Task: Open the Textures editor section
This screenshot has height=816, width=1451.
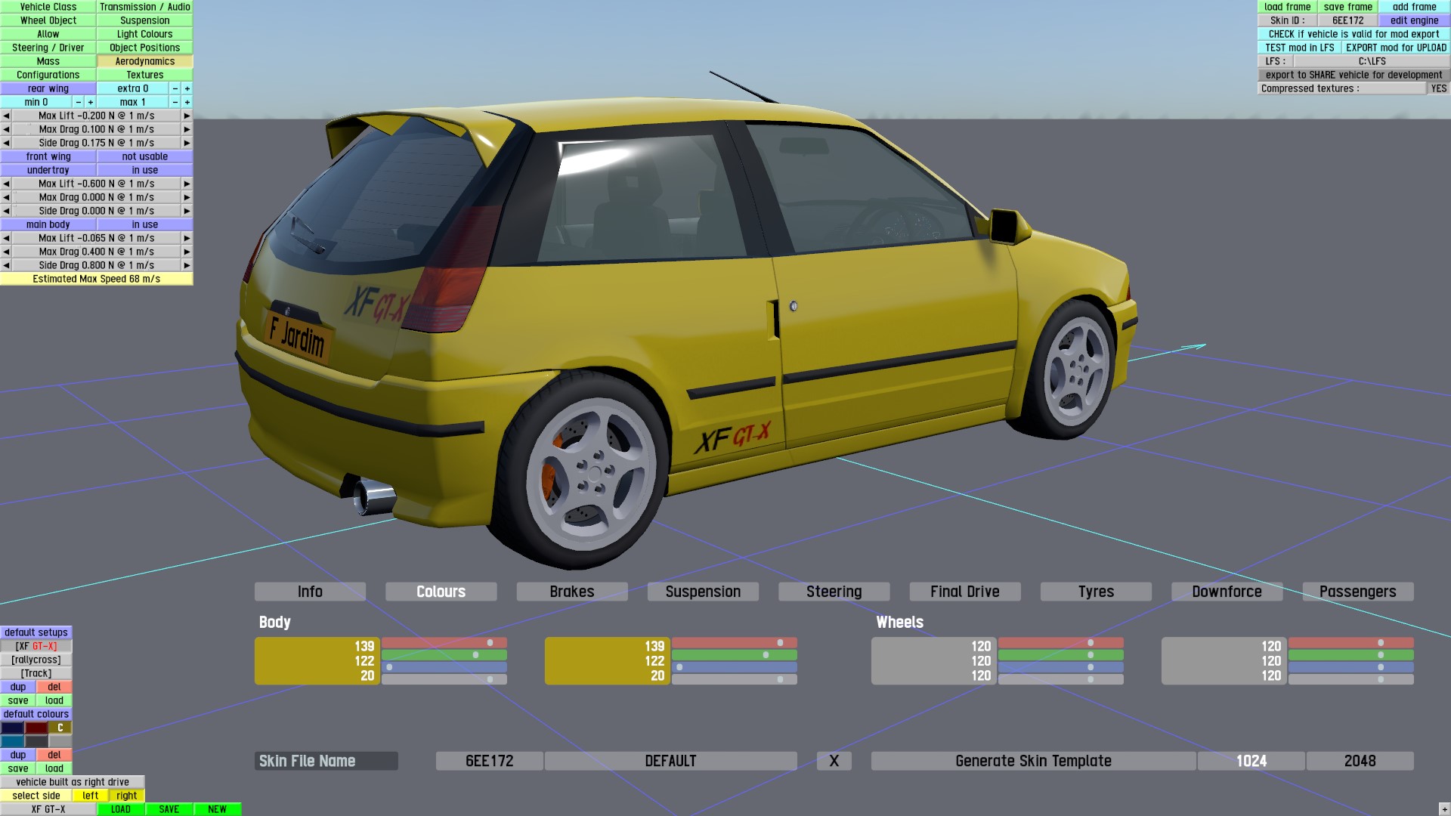Action: tap(144, 75)
